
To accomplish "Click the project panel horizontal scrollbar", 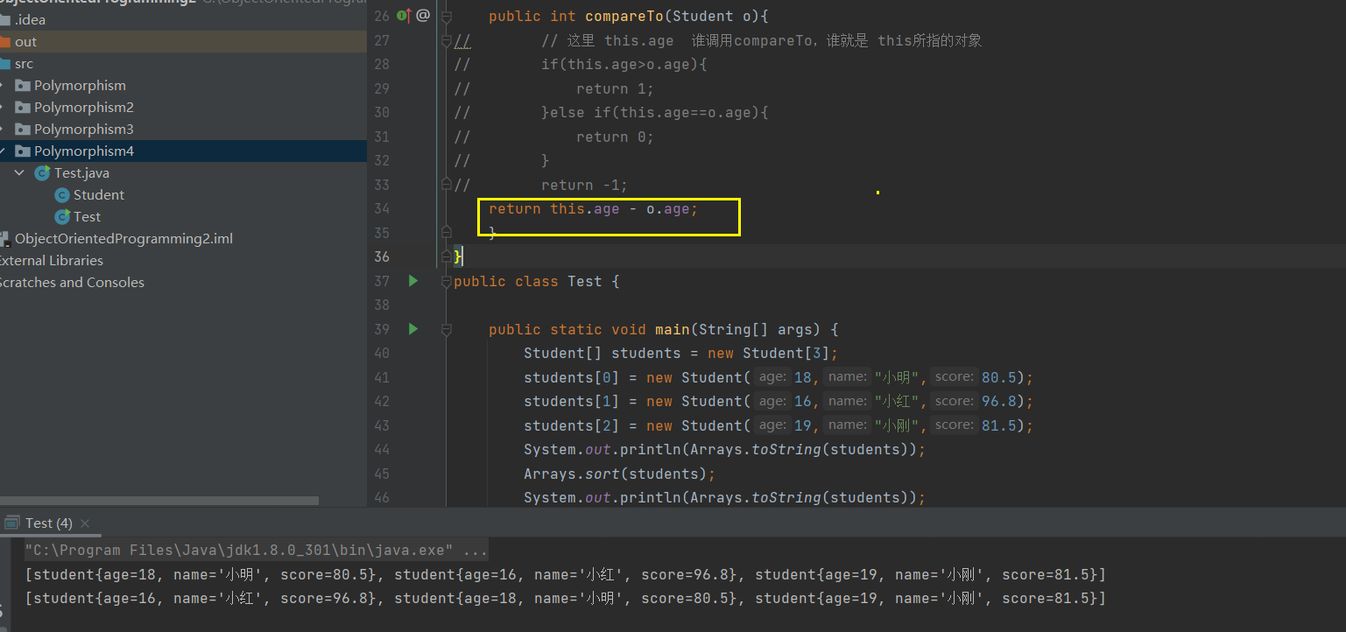I will (x=159, y=501).
